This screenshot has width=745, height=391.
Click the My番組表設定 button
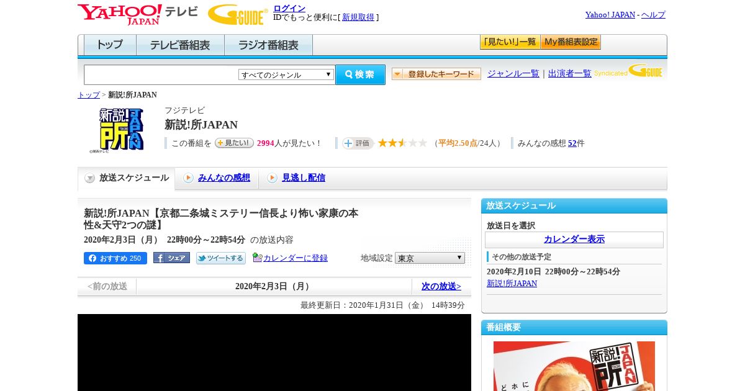pyautogui.click(x=571, y=42)
